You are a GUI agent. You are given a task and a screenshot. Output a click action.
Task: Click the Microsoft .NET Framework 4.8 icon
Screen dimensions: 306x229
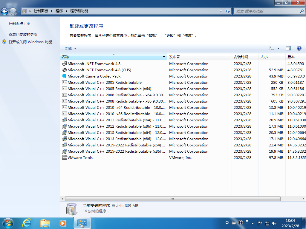pyautogui.click(x=65, y=64)
